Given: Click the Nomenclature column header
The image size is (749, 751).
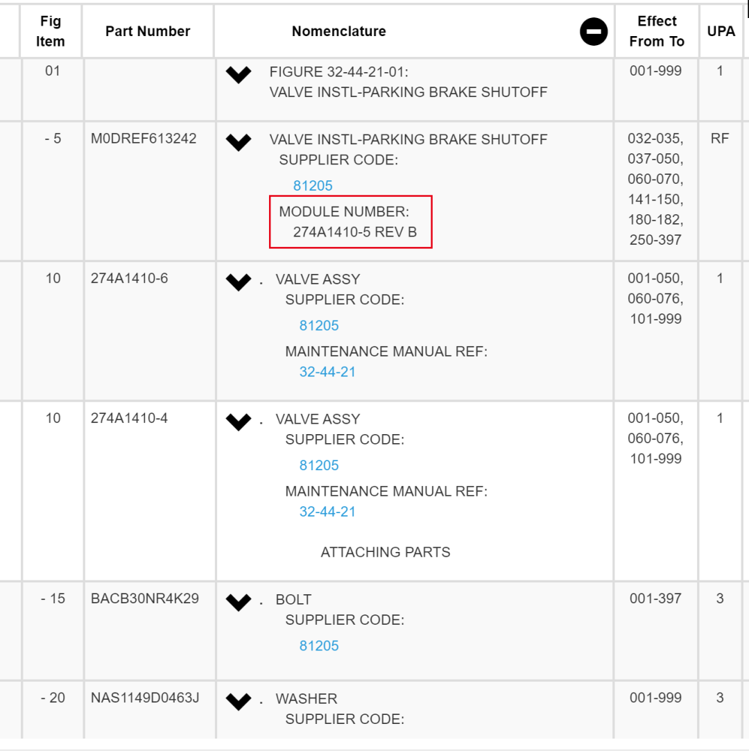Looking at the screenshot, I should pyautogui.click(x=339, y=32).
